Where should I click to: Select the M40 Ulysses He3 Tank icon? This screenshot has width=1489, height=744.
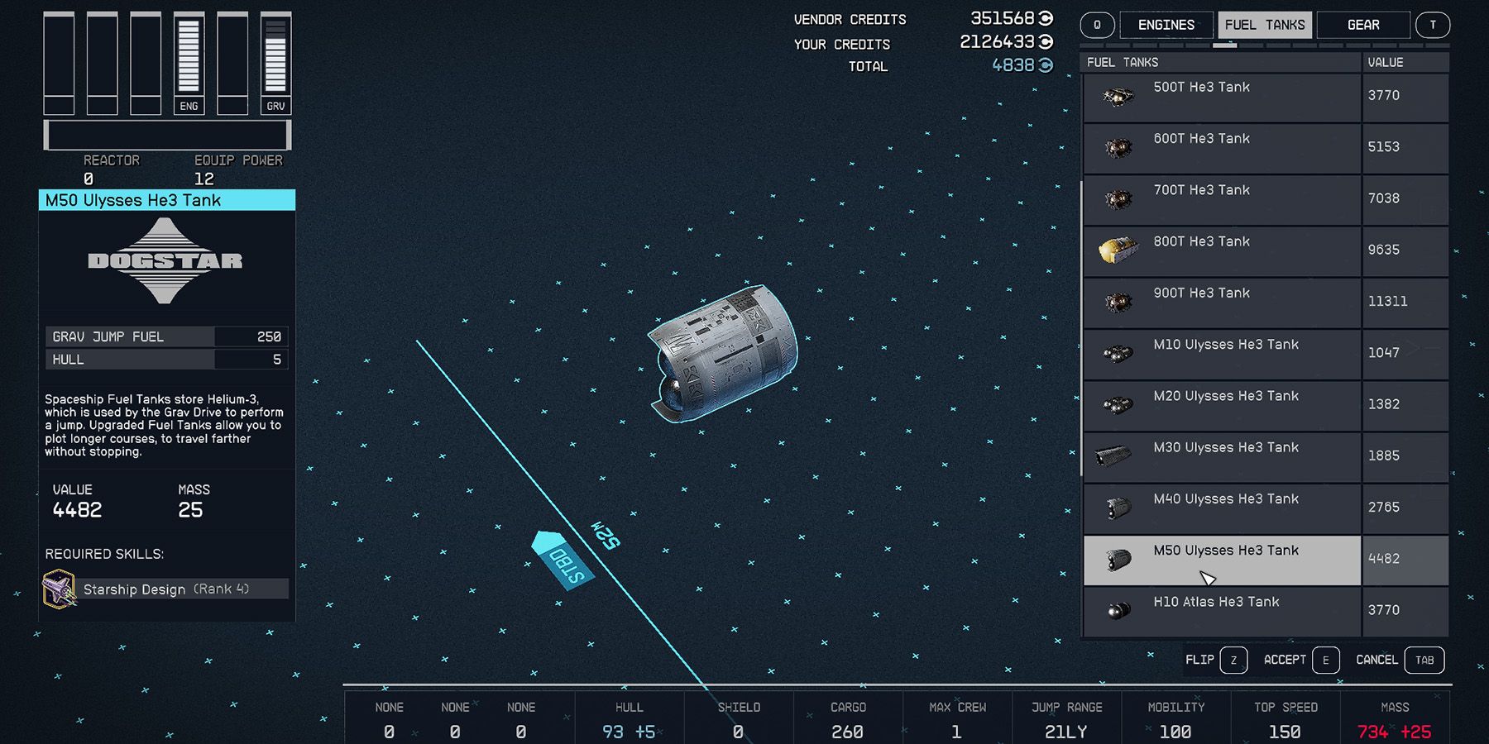(x=1118, y=508)
